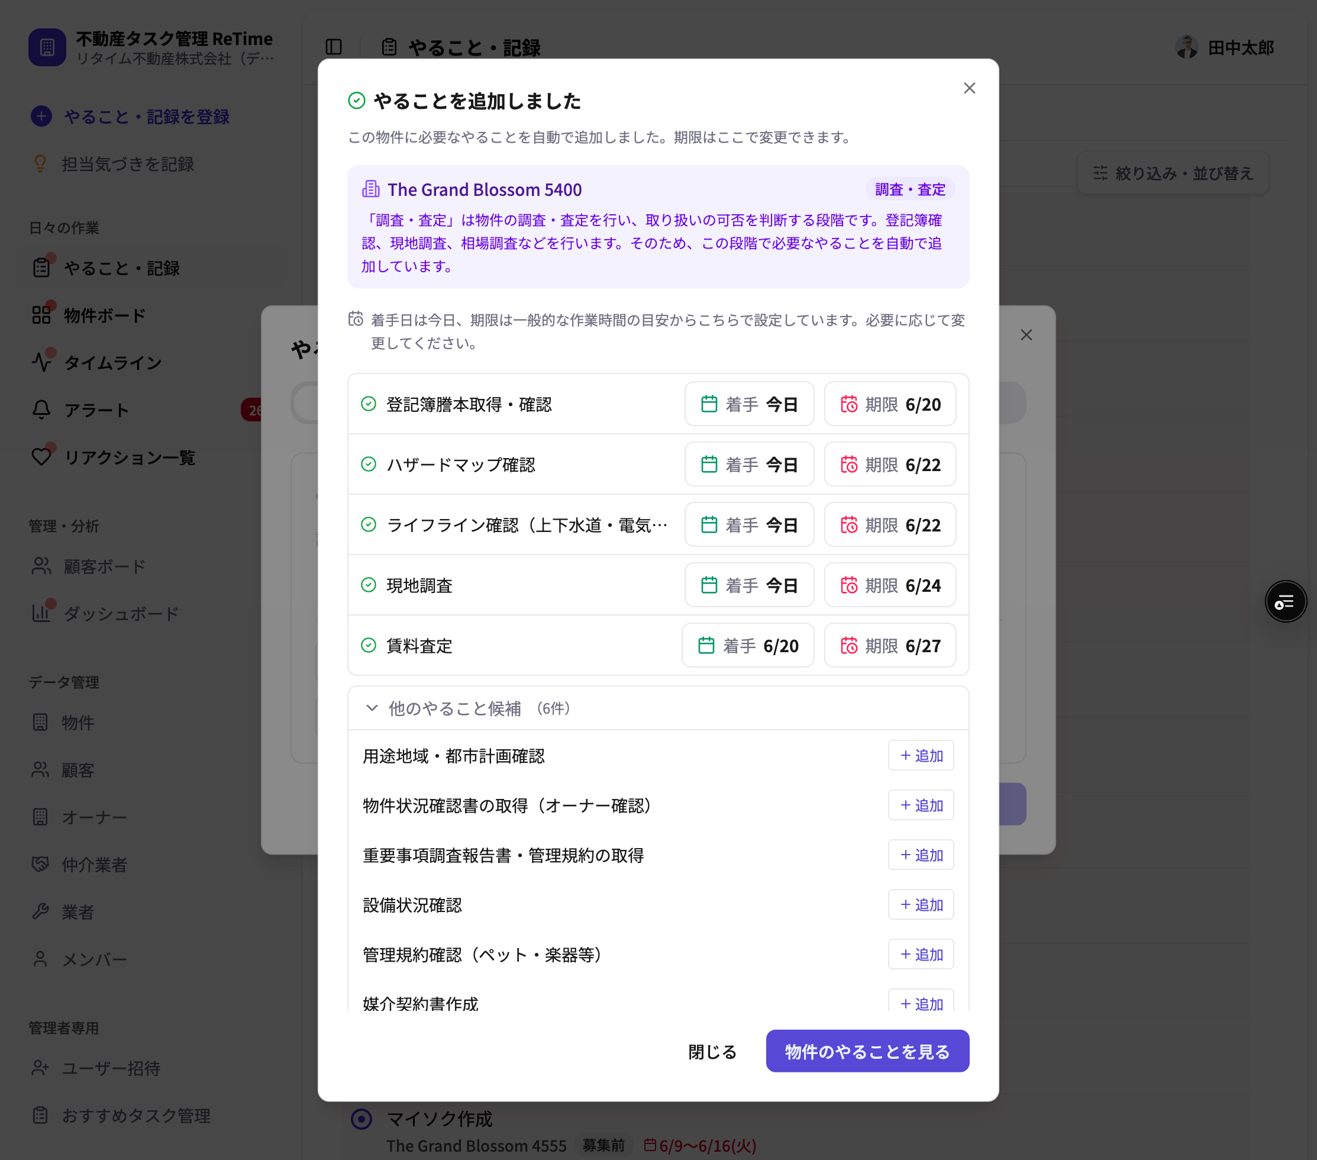The height and width of the screenshot is (1160, 1317).
Task: Click the green check icon in dialog title
Action: click(356, 101)
